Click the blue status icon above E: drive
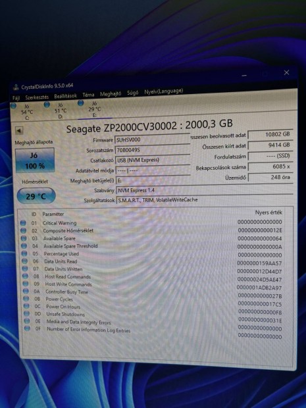The width and height of the screenshot is (306, 408). pyautogui.click(x=81, y=103)
